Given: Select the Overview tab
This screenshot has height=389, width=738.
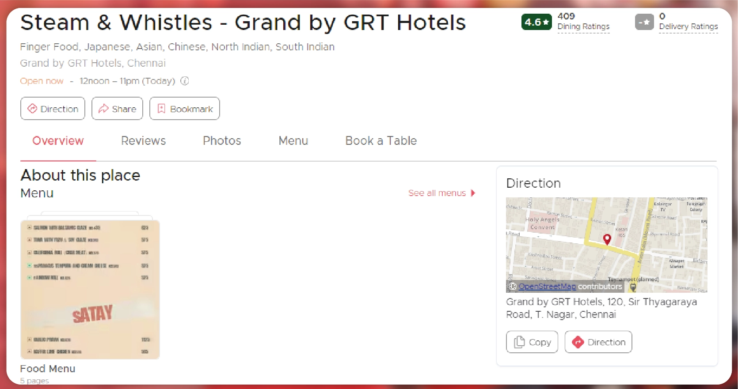Looking at the screenshot, I should 58,141.
